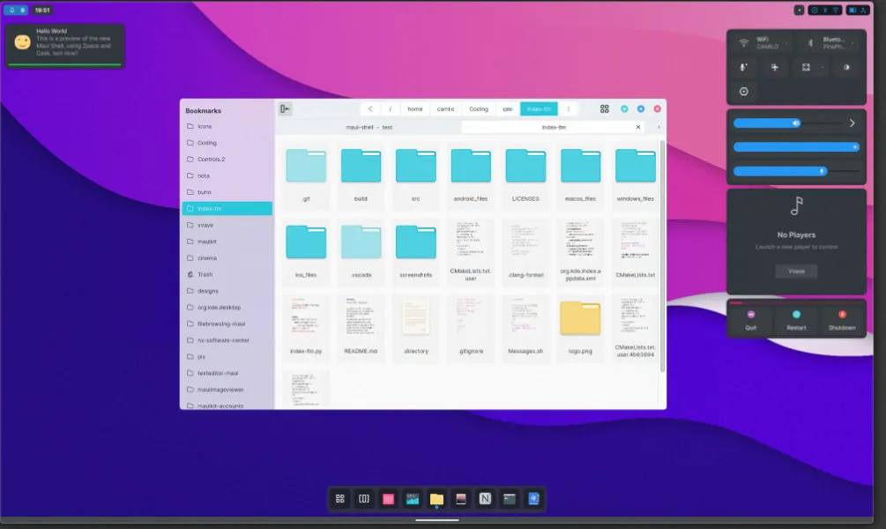Select the index-fm bookmark in sidebar
Viewport: 886px width, 529px height.
227,209
